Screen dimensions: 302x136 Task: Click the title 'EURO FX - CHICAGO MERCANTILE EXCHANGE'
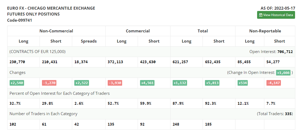click(51, 8)
